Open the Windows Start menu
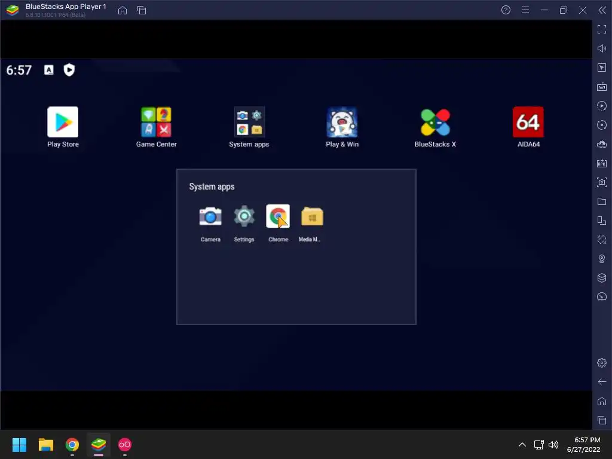 pyautogui.click(x=19, y=445)
